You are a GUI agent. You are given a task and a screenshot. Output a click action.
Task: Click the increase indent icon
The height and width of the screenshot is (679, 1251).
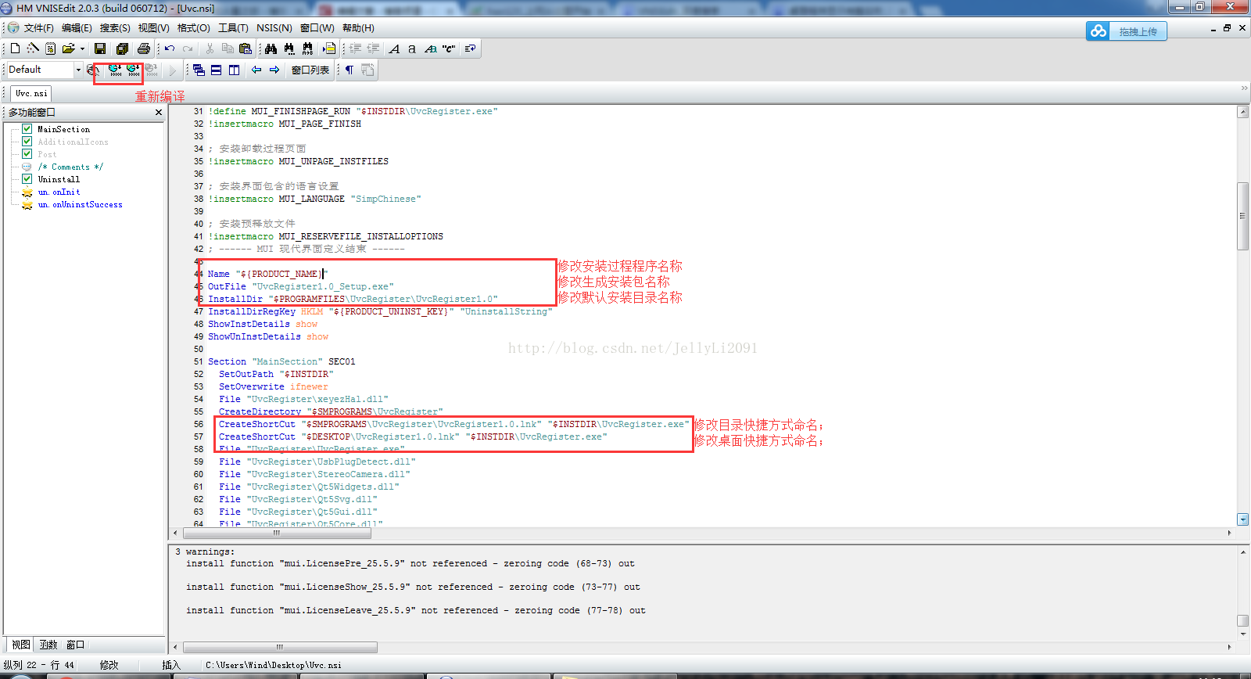pyautogui.click(x=355, y=48)
